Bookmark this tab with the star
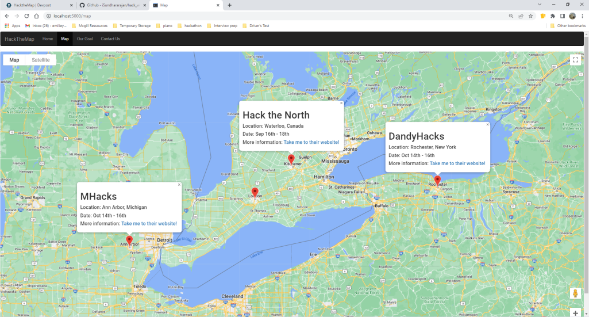The image size is (589, 317). tap(530, 16)
